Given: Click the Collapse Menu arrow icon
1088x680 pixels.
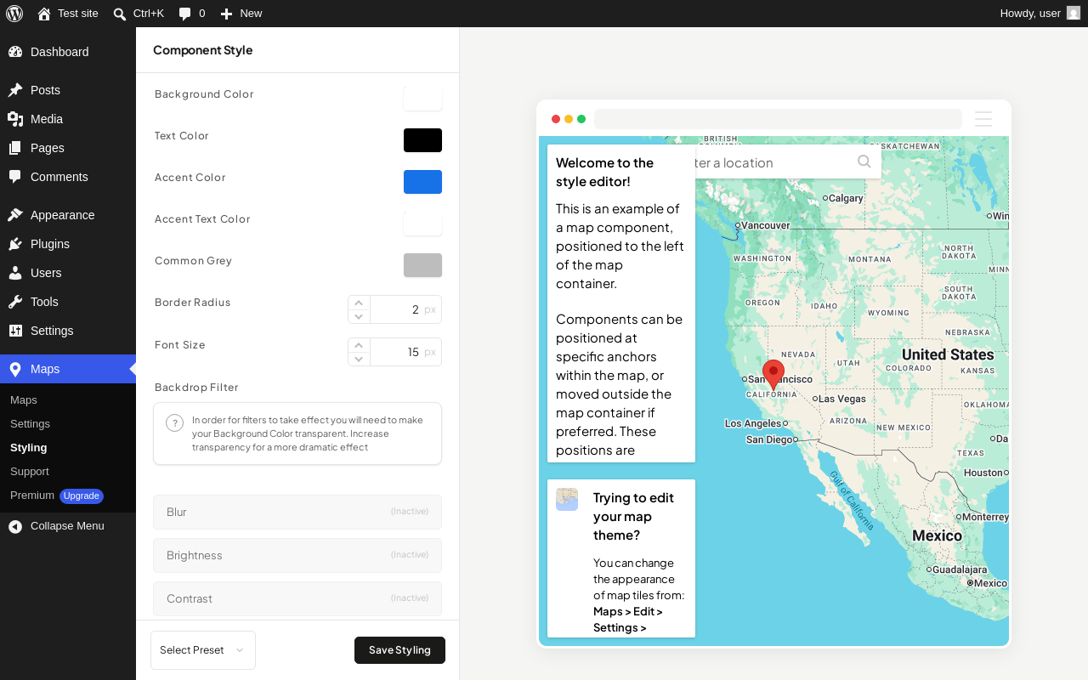Looking at the screenshot, I should click(15, 527).
